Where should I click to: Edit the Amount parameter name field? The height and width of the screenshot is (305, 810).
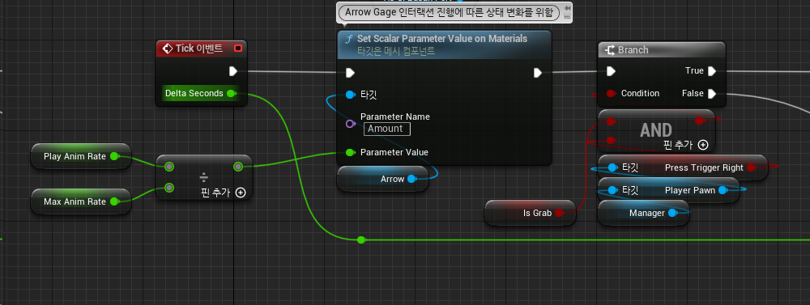pos(387,129)
